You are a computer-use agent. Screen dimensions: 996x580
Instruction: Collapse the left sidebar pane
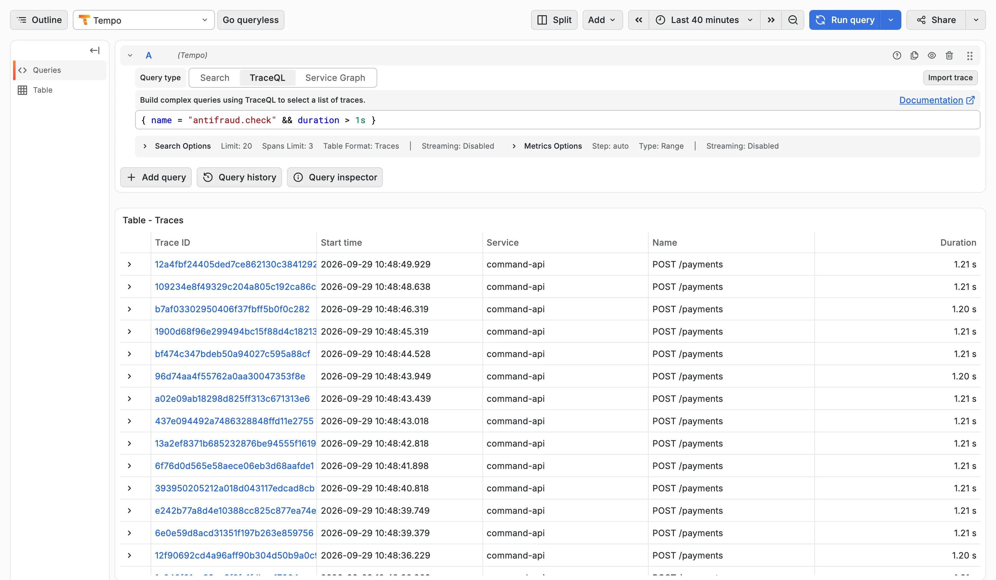[x=94, y=51]
